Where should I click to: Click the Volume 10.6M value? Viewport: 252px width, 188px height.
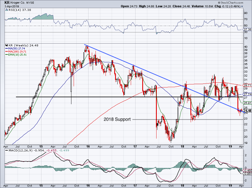point(202,6)
